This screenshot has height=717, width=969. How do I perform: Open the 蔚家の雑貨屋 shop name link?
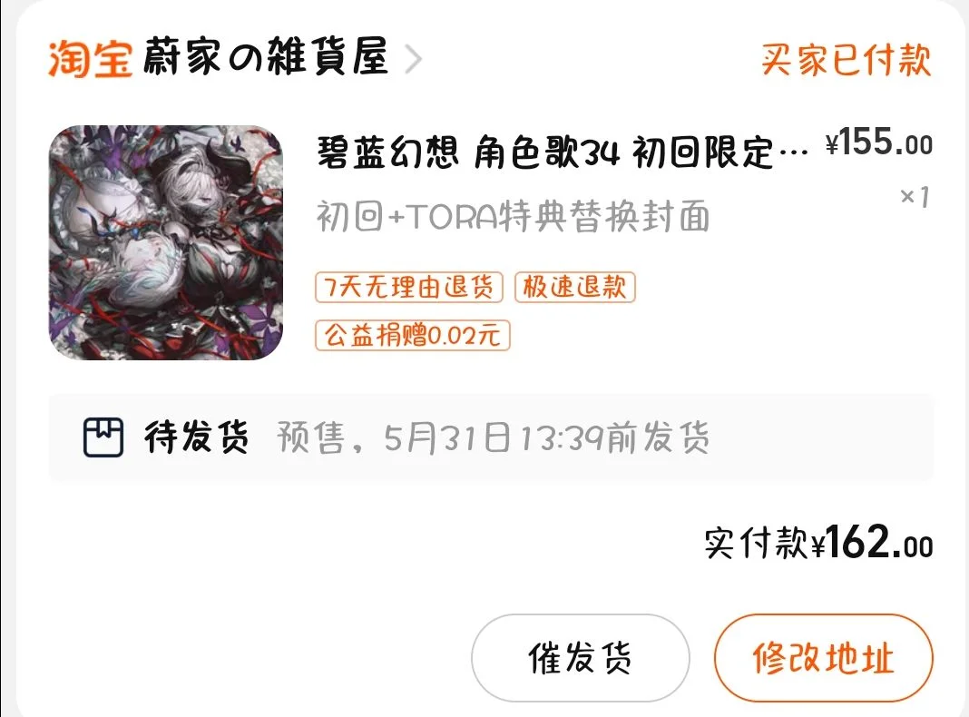pyautogui.click(x=266, y=57)
